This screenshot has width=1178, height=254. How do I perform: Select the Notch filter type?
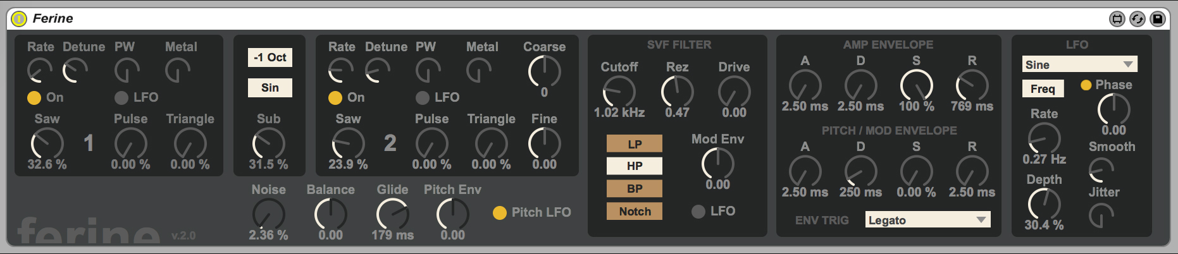pyautogui.click(x=635, y=212)
